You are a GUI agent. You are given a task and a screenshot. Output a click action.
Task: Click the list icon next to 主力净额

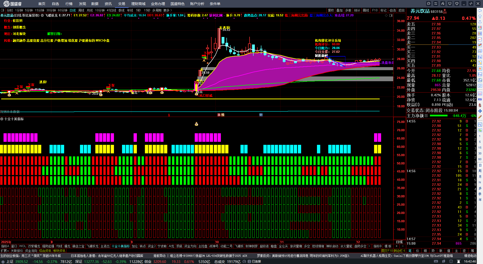point(426,116)
